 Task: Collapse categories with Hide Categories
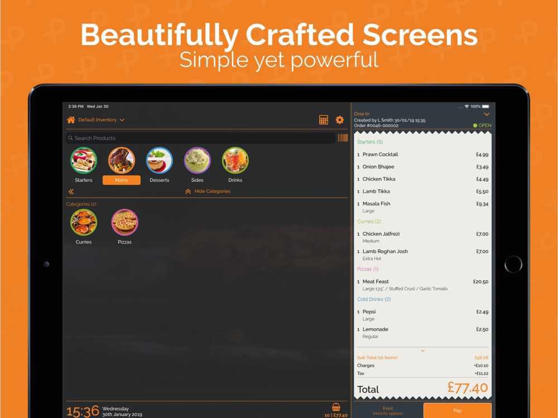(x=208, y=191)
